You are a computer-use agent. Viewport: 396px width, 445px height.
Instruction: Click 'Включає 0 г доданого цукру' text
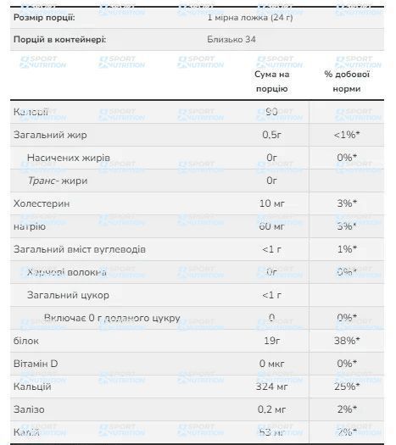click(x=112, y=318)
